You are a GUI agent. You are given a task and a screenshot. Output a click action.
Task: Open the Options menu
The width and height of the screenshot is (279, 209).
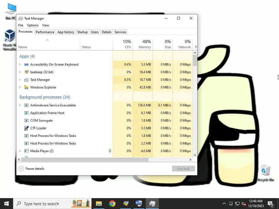tap(33, 25)
